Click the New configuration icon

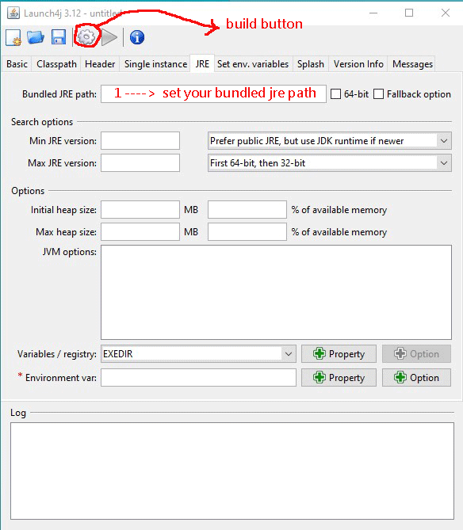tap(13, 37)
